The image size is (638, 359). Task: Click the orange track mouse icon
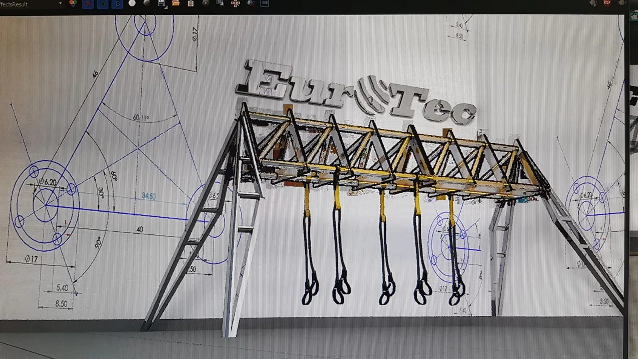[236, 3]
